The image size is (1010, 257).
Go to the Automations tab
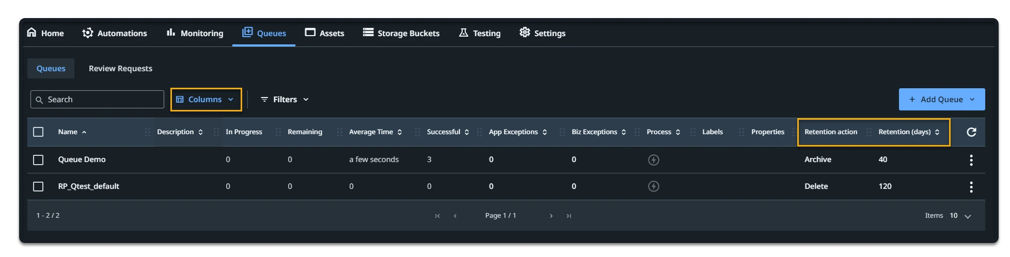click(x=115, y=33)
